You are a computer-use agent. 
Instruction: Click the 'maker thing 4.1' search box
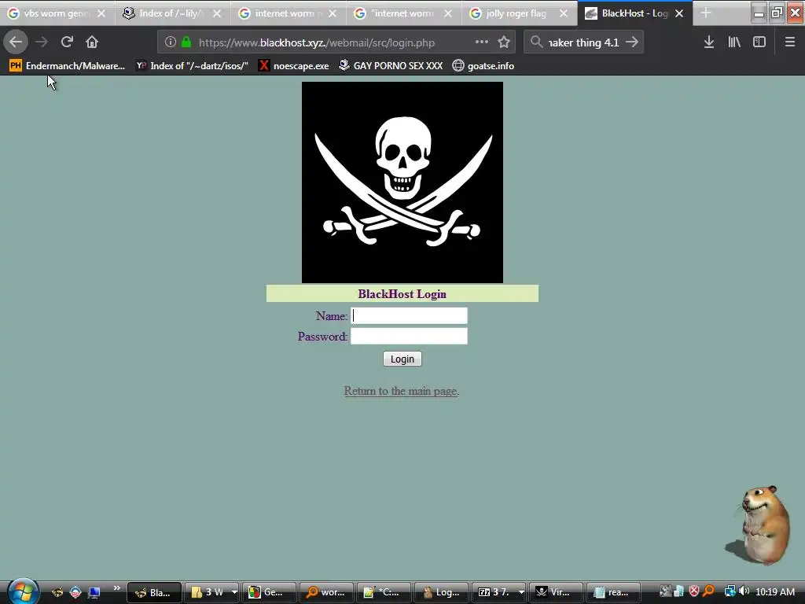click(x=583, y=42)
